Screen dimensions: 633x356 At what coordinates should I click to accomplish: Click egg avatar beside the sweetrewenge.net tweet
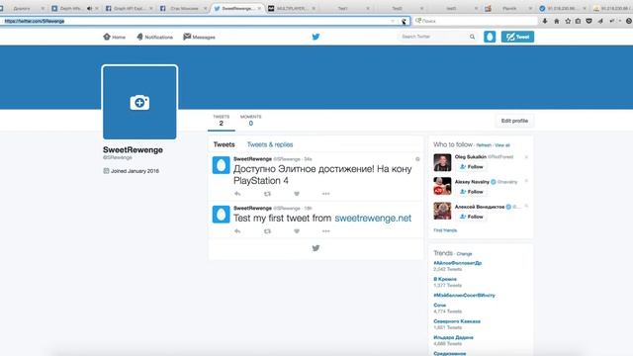point(221,215)
